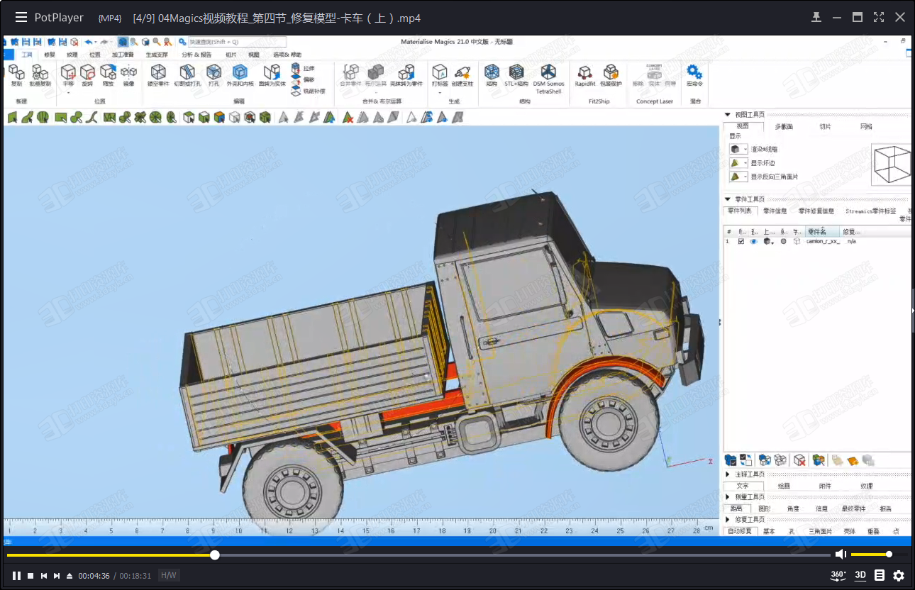
Task: Click the eject open file button
Action: click(70, 576)
